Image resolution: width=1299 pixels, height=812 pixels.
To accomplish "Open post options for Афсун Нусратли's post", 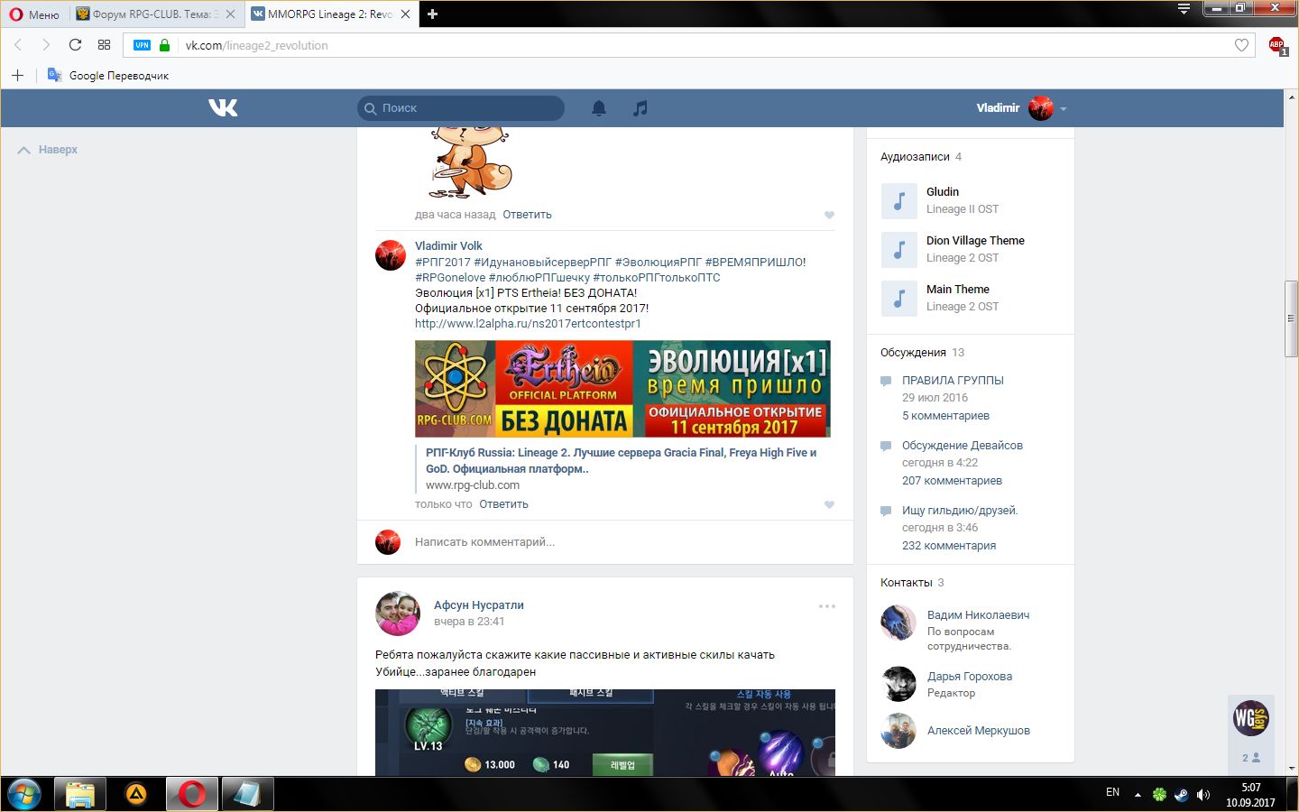I will (827, 606).
